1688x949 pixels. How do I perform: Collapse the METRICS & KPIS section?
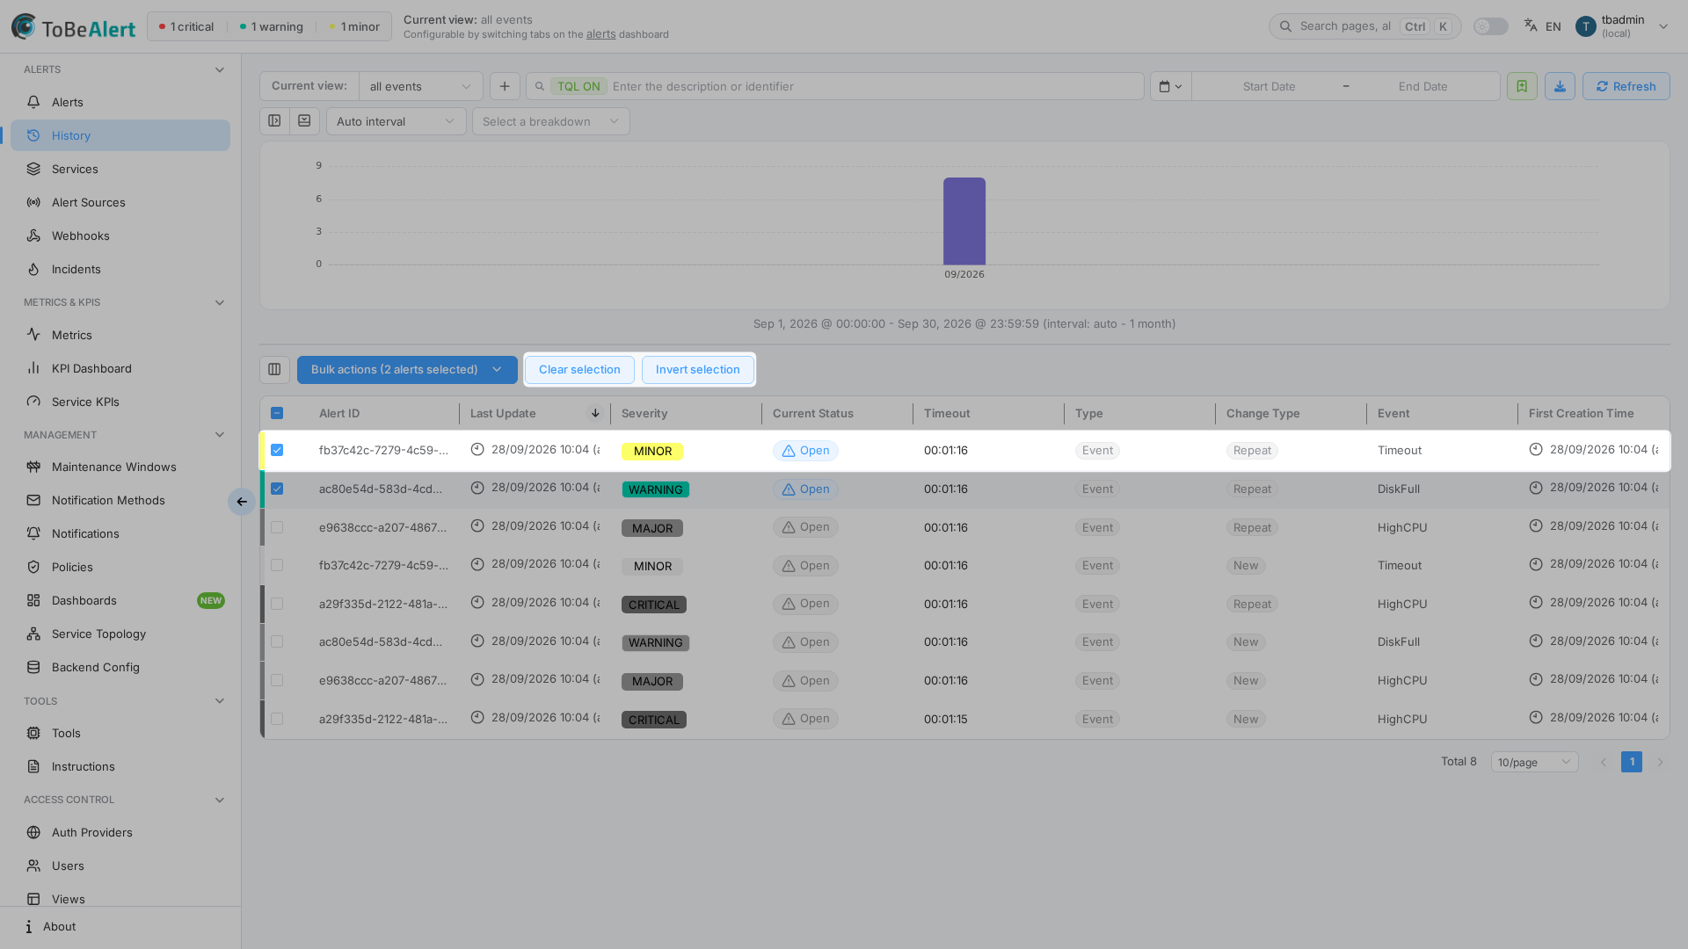[220, 302]
